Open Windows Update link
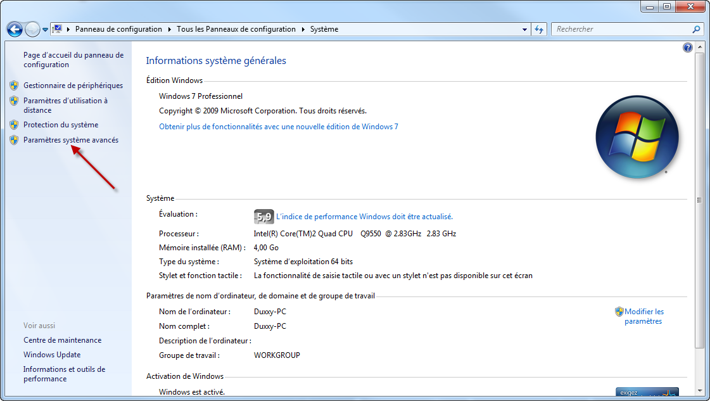Screen dimensions: 710x401 [x=52, y=354]
